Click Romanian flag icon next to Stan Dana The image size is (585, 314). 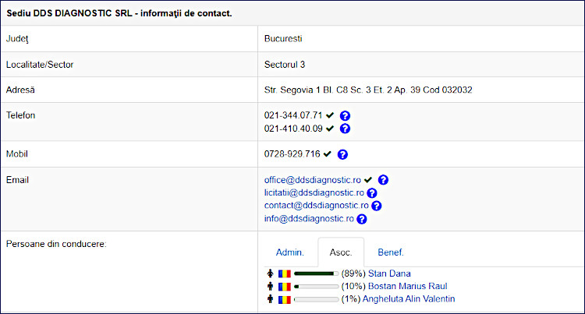click(285, 273)
